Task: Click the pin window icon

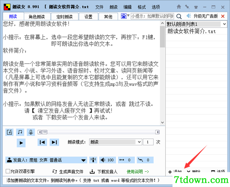Action: click(x=187, y=7)
